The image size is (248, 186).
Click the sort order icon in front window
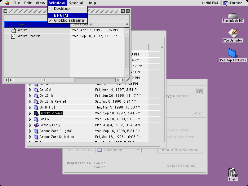[127, 24]
